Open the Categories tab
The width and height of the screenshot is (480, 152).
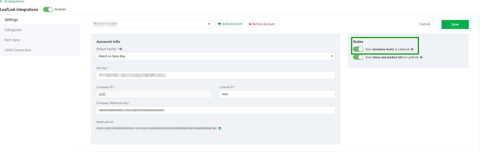point(40,30)
